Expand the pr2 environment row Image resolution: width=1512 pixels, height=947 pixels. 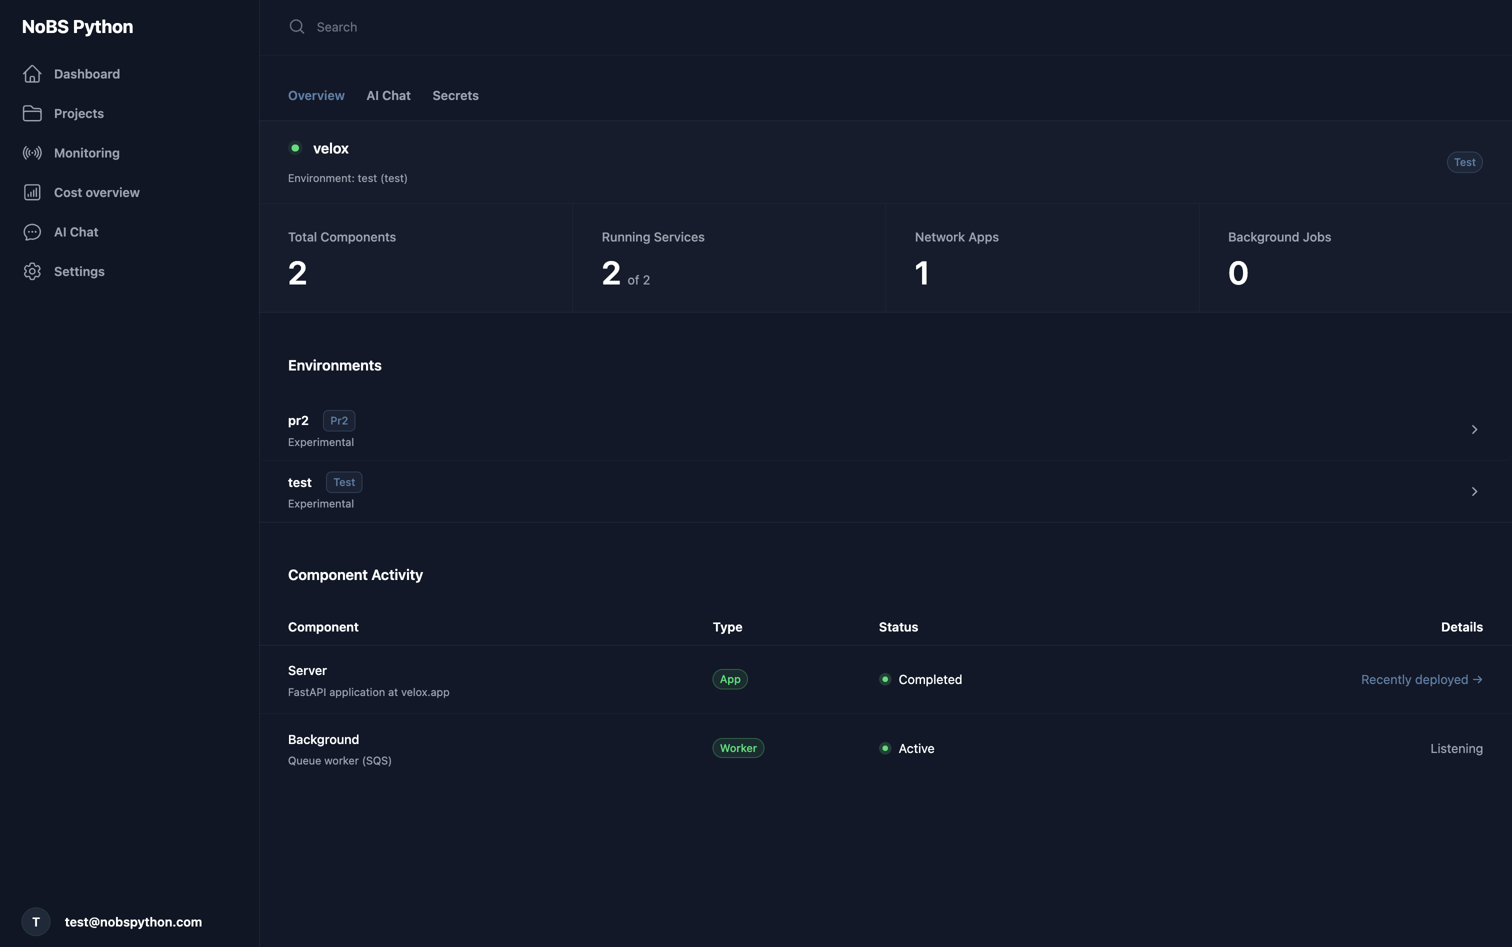(1475, 429)
